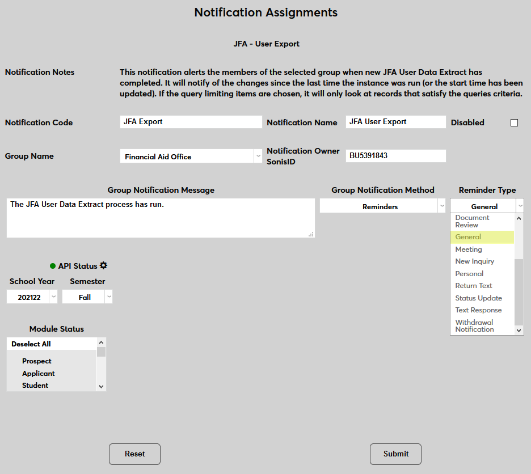This screenshot has height=474, width=531.
Task: Open the Group Name dropdown
Action: [191, 156]
